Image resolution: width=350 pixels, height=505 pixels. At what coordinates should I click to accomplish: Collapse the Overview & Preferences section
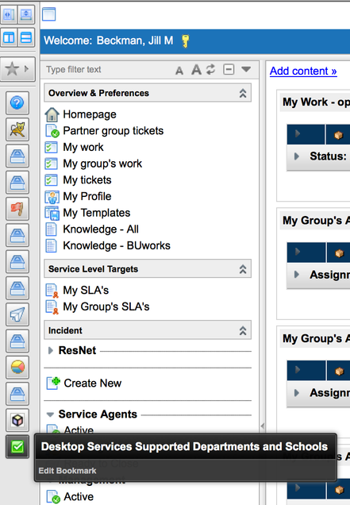pyautogui.click(x=243, y=93)
